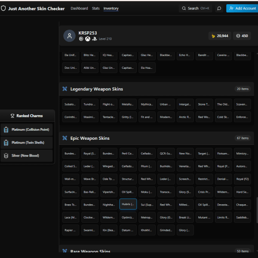The image size is (258, 258).
Task: Click the crossed swords icon by Rare Weapon Skins
Action: pyautogui.click(x=65, y=251)
